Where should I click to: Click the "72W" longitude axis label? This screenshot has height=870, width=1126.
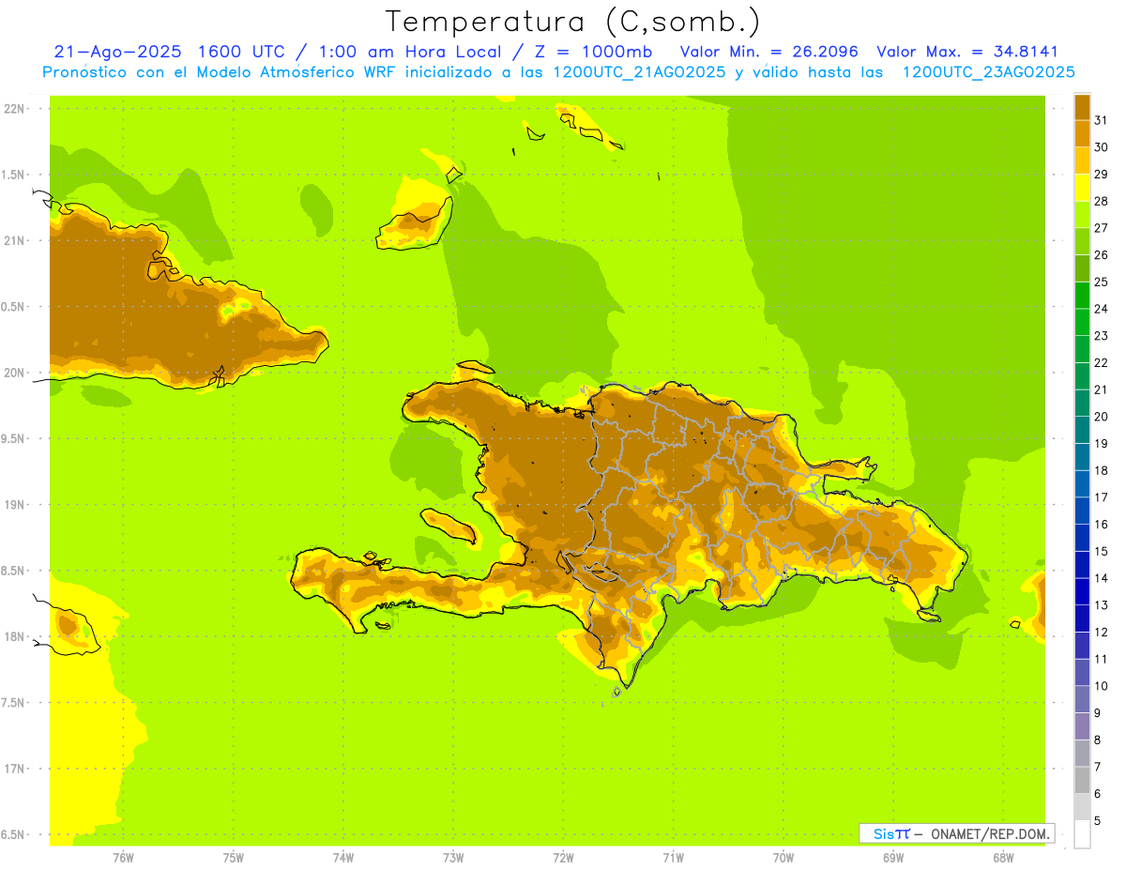point(564,857)
